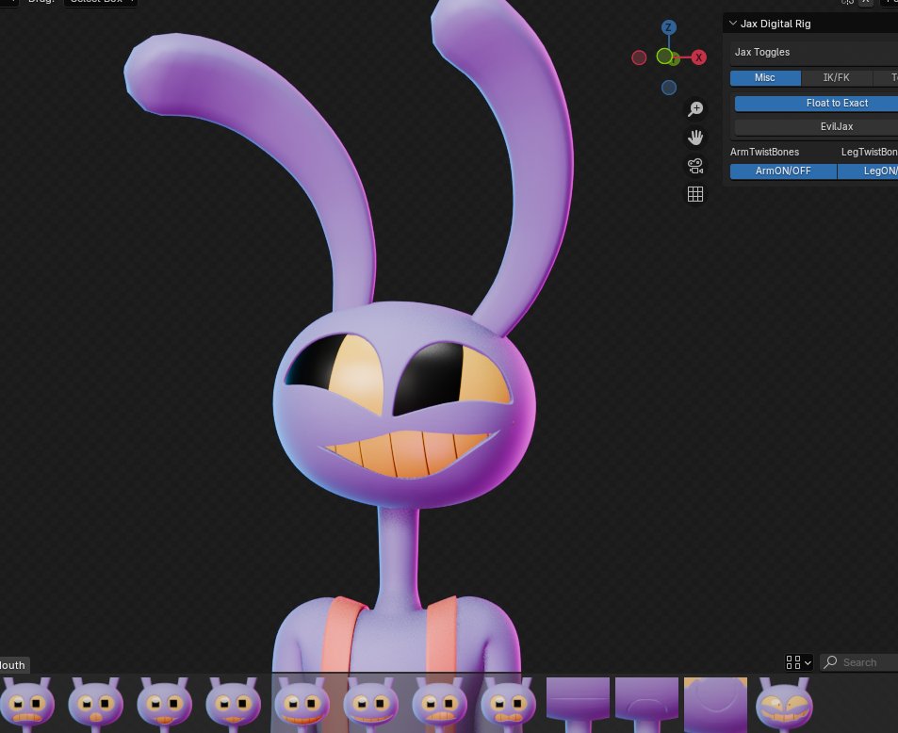
Task: Click the Jax Toggles label
Action: 762,52
